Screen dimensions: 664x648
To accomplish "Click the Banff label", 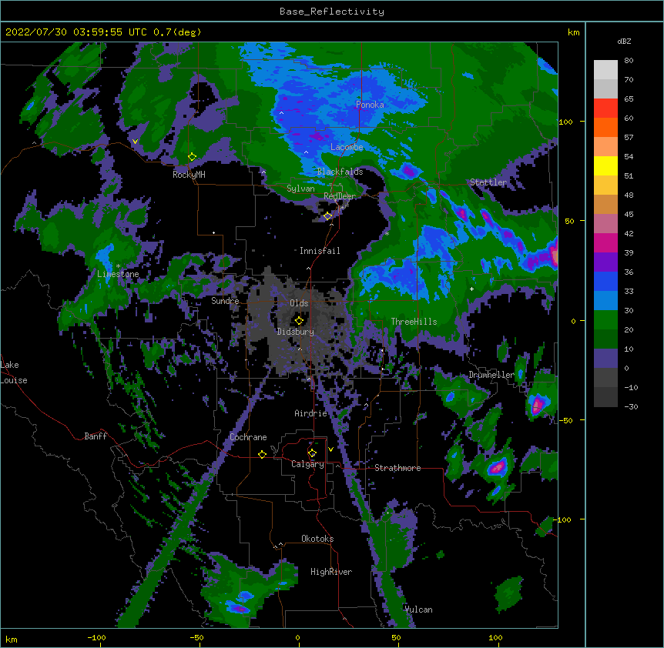I will tap(96, 436).
